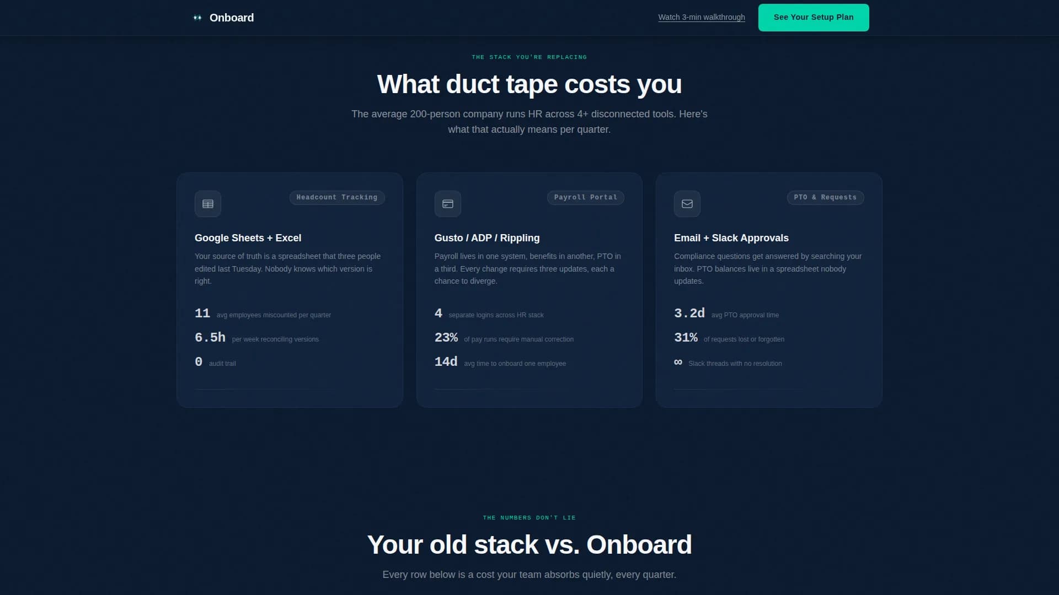
Task: Click Every row below is a cost subtitle
Action: (x=529, y=575)
